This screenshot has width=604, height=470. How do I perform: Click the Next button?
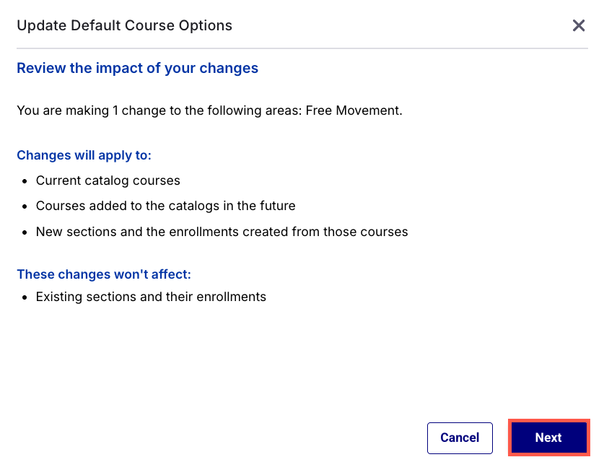[x=548, y=438]
